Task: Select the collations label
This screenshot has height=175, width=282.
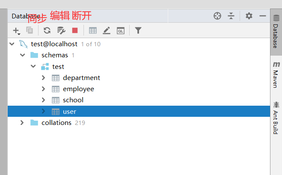Action: coord(56,123)
